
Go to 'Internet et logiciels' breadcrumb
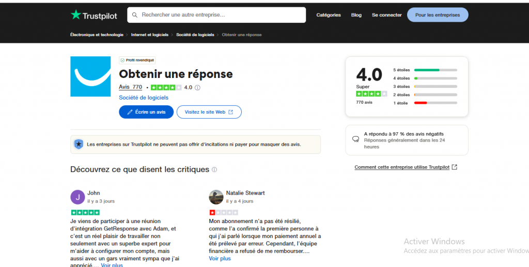[x=150, y=35]
